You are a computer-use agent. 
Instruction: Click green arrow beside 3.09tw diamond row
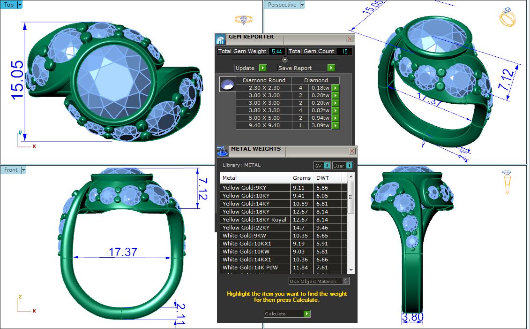[x=335, y=125]
